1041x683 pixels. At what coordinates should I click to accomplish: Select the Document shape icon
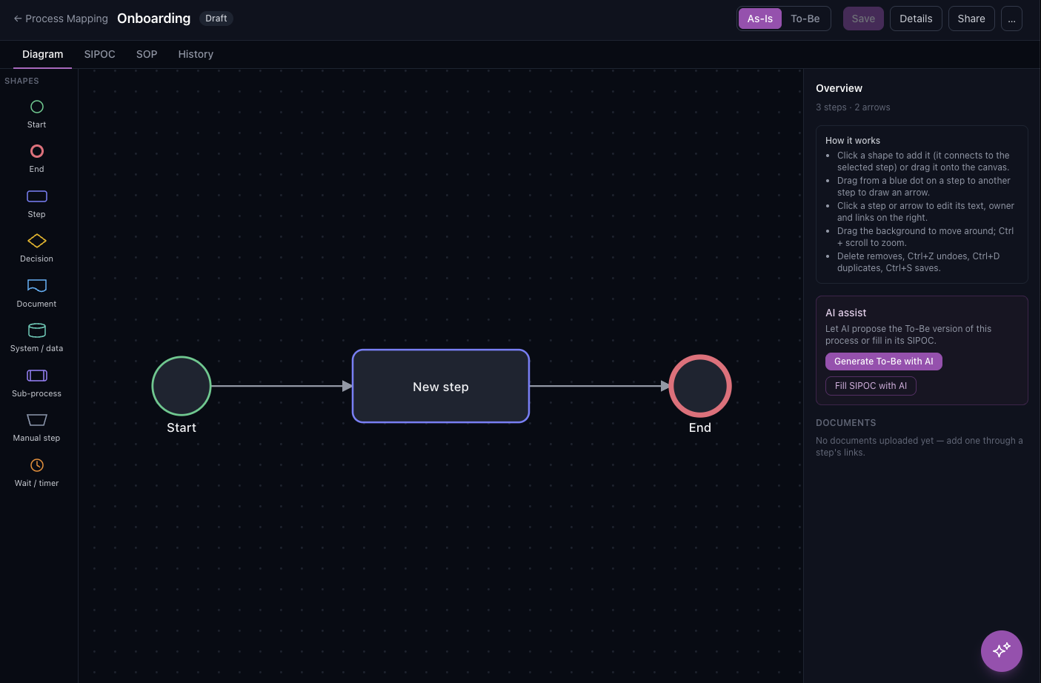click(37, 286)
